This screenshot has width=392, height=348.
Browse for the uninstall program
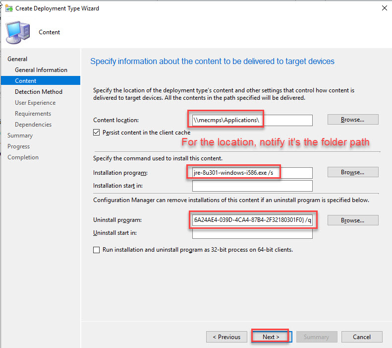tap(352, 220)
